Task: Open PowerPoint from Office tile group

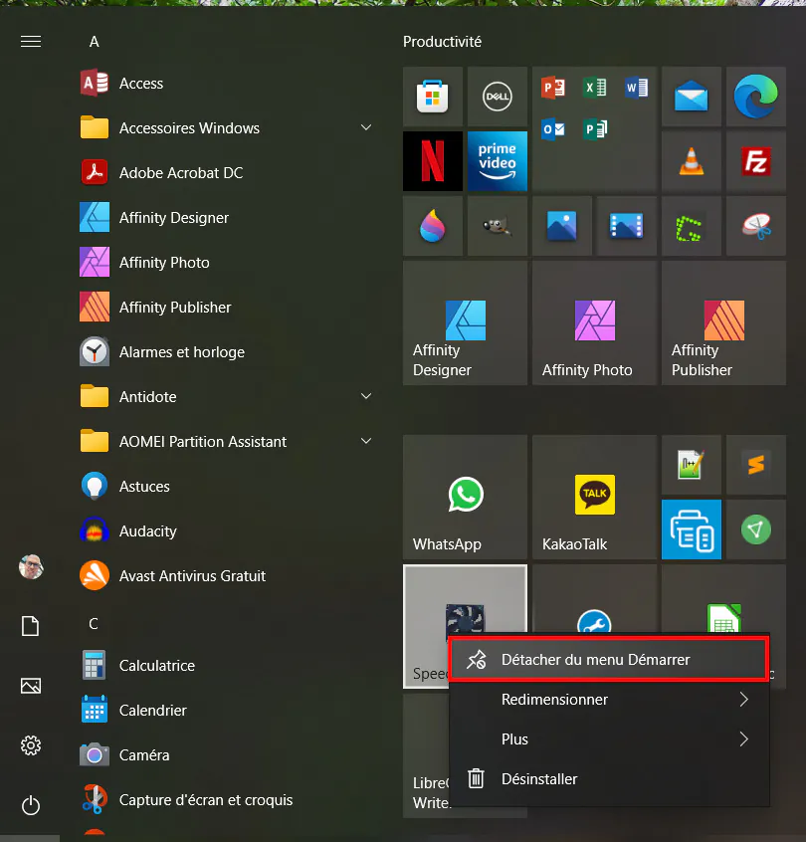Action: pyautogui.click(x=553, y=88)
